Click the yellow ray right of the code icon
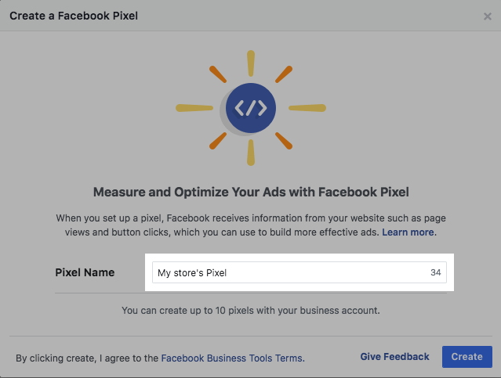Screen dimensions: 501x378 [x=307, y=108]
